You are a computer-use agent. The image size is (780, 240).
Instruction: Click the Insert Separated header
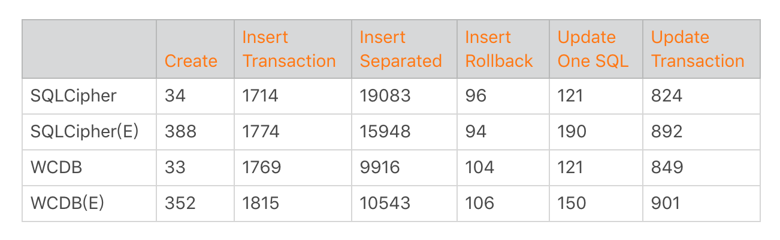point(401,49)
